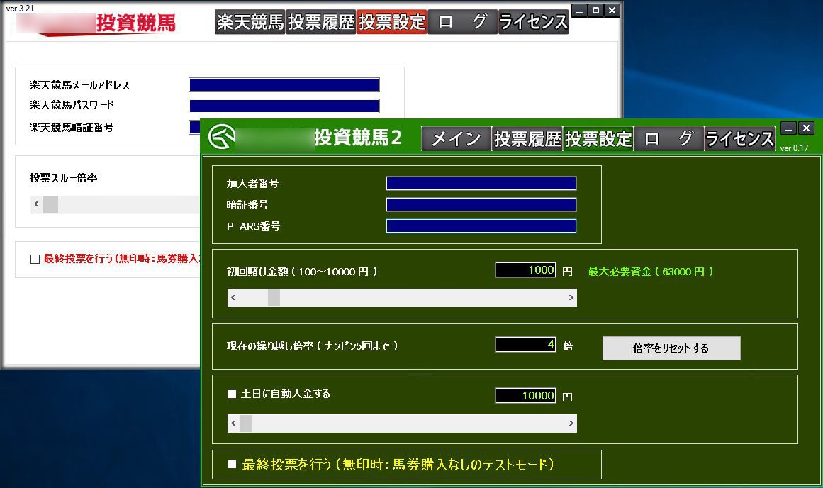The height and width of the screenshot is (488, 823).
Task: Click left arrow of 自動入金 slider
Action: 233,423
